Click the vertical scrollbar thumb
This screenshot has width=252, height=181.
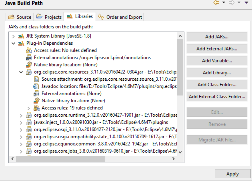point(180,67)
